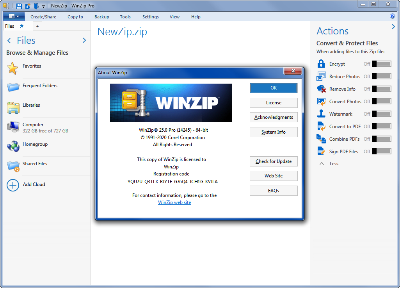Select the Shared Files label
This screenshot has height=288, width=400.
pos(35,164)
